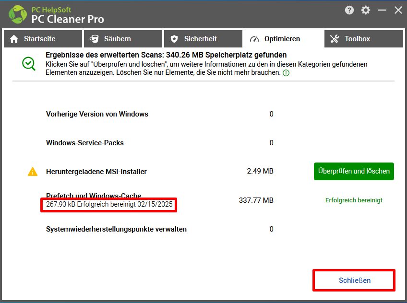Click the Schließen button
407x303 pixels.
354,280
